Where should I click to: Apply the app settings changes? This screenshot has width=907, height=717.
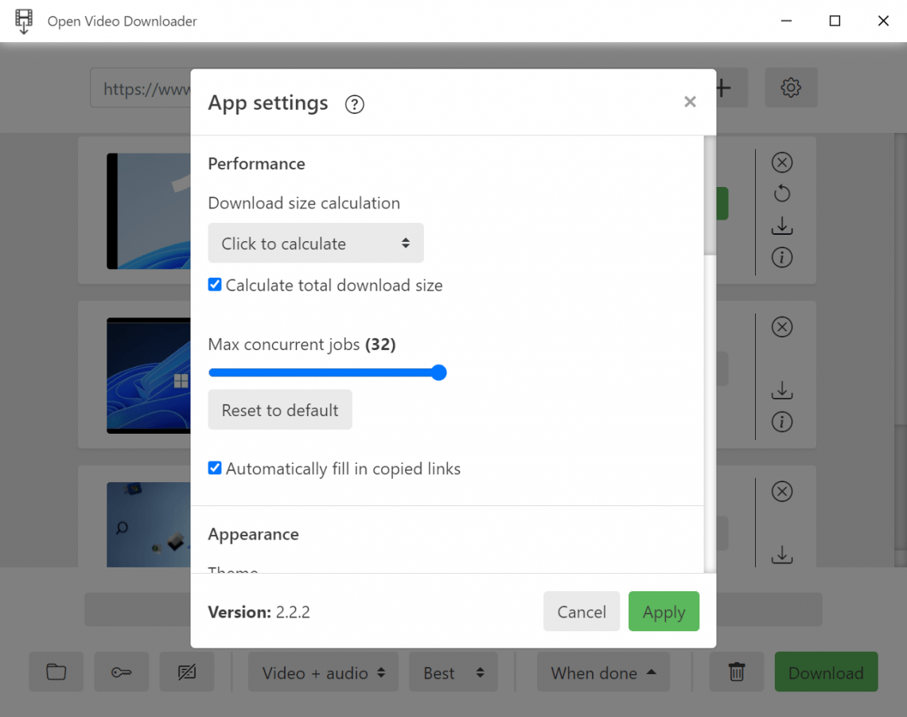coord(664,611)
